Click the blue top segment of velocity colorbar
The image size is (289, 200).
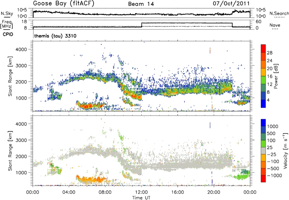(263, 123)
